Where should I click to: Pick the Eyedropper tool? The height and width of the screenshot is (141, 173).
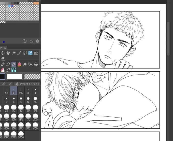point(19,53)
